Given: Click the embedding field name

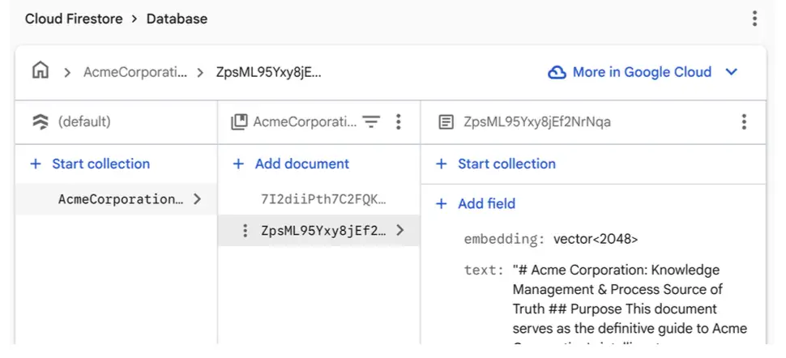Looking at the screenshot, I should 504,239.
